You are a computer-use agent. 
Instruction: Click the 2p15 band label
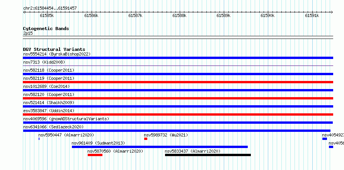(x=28, y=34)
